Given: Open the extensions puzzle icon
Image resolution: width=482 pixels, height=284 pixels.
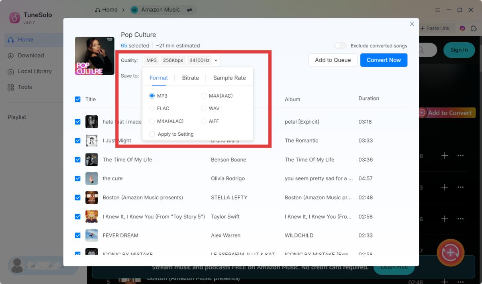Looking at the screenshot, I should coord(474,28).
